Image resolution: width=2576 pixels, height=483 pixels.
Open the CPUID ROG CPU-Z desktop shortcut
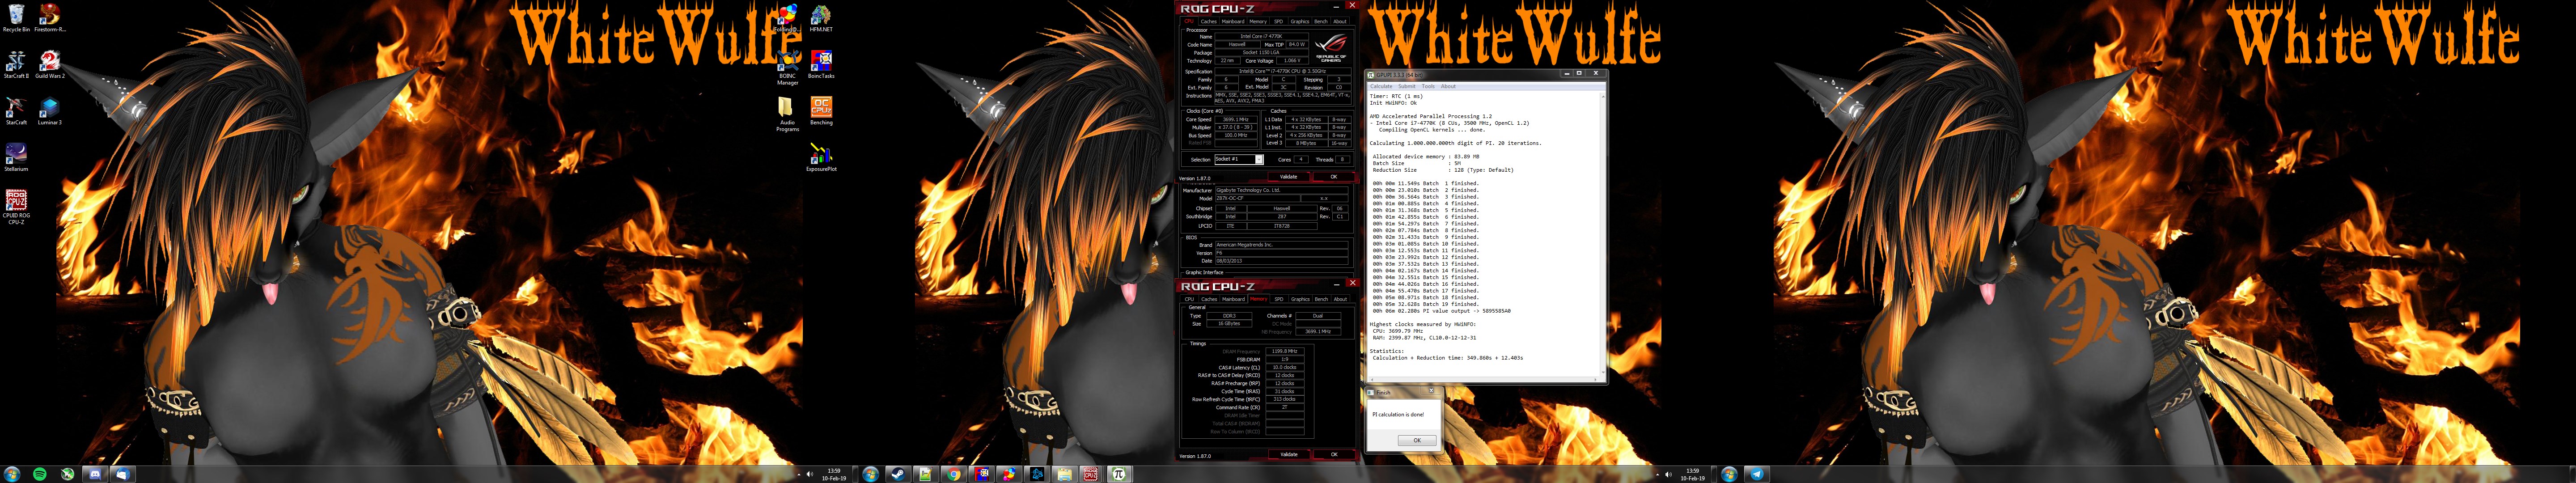[16, 207]
